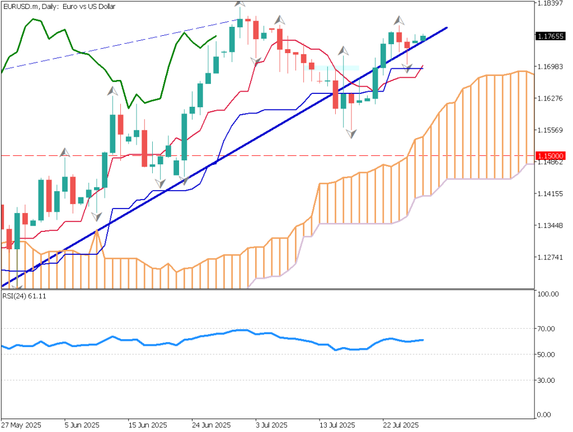Click the RSI 50.00 level label
The height and width of the screenshot is (432, 573).
pyautogui.click(x=546, y=355)
